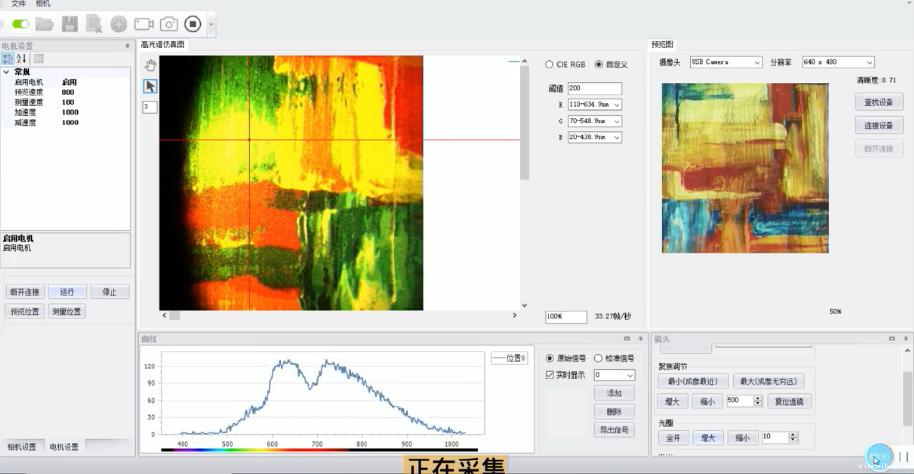
Task: Select the CIE RGB radio button
Action: tap(549, 64)
